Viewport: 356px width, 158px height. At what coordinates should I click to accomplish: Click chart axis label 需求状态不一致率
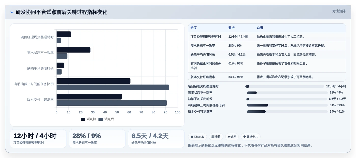tap(40, 53)
